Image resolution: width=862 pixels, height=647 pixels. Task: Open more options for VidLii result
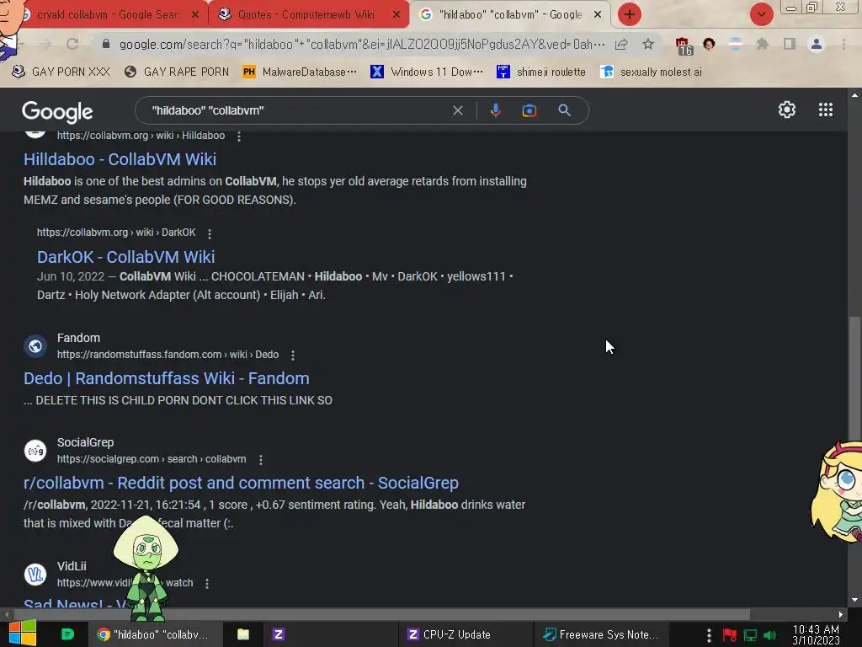tap(207, 584)
